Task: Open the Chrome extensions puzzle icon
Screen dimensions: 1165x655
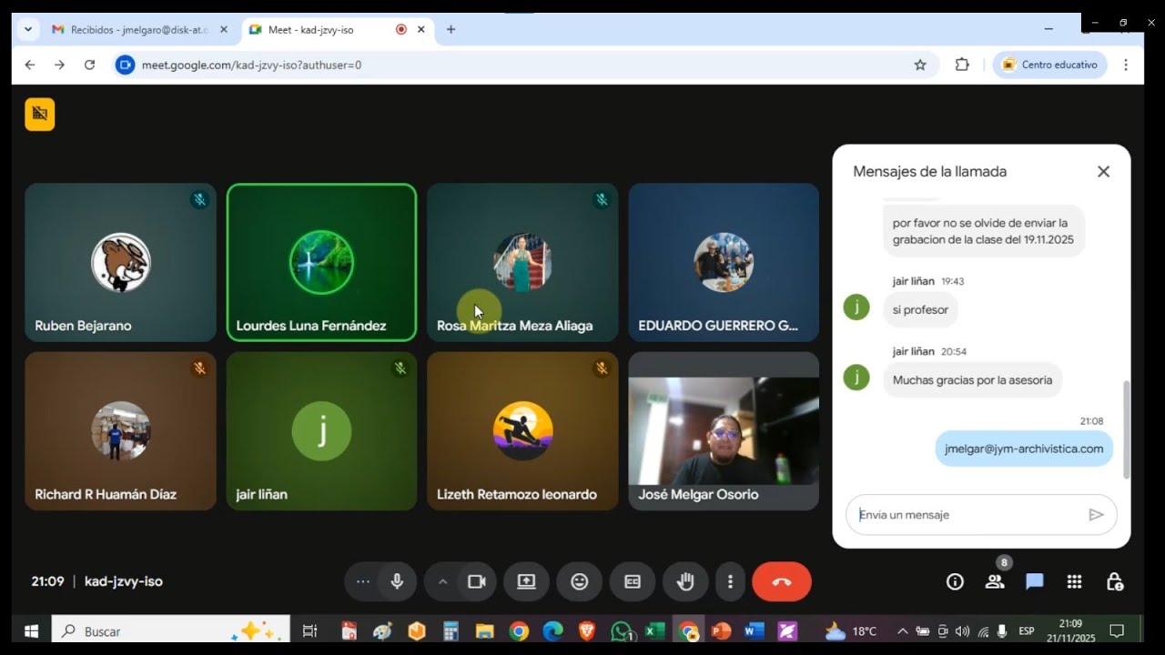Action: point(962,65)
